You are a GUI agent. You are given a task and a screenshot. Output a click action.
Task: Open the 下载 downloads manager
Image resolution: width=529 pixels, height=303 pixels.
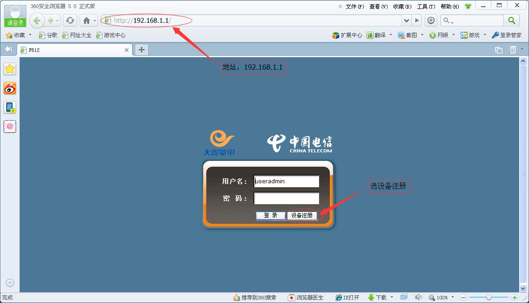point(378,298)
